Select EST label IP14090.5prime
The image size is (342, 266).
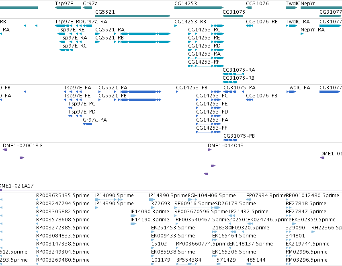pos(115,196)
